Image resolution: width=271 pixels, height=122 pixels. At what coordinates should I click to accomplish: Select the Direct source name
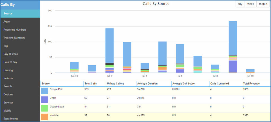[x=53, y=98]
